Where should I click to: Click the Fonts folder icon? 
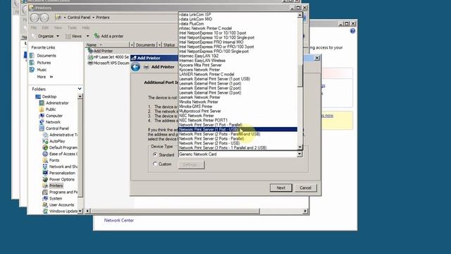pos(45,160)
